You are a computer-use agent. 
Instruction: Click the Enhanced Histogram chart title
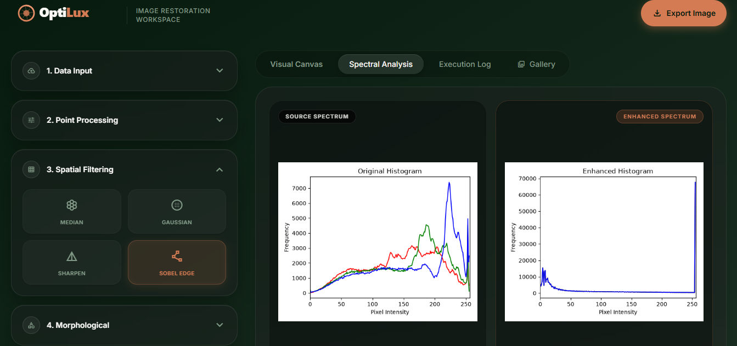(618, 171)
